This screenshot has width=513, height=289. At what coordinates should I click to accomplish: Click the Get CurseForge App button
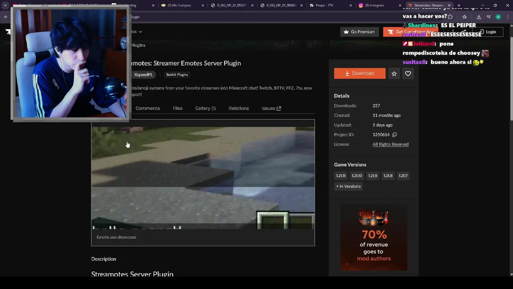[411, 32]
